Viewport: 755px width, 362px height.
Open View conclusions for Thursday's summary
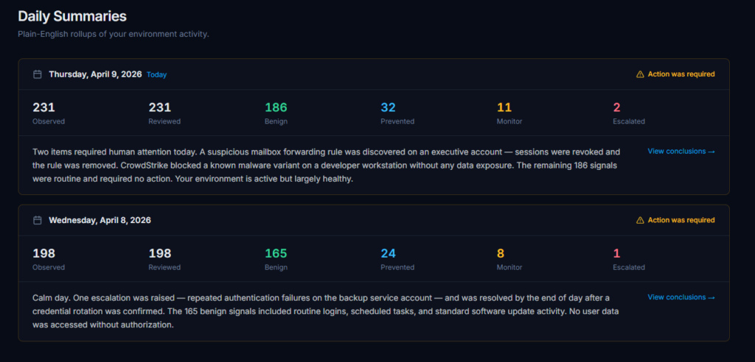(681, 152)
